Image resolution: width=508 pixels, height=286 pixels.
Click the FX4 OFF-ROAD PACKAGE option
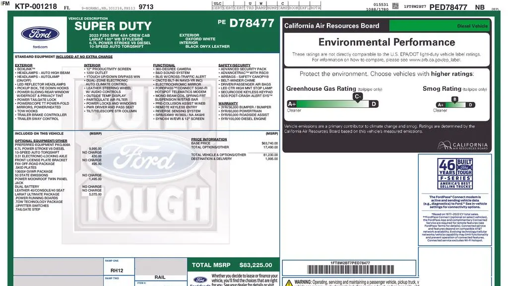coord(35,164)
